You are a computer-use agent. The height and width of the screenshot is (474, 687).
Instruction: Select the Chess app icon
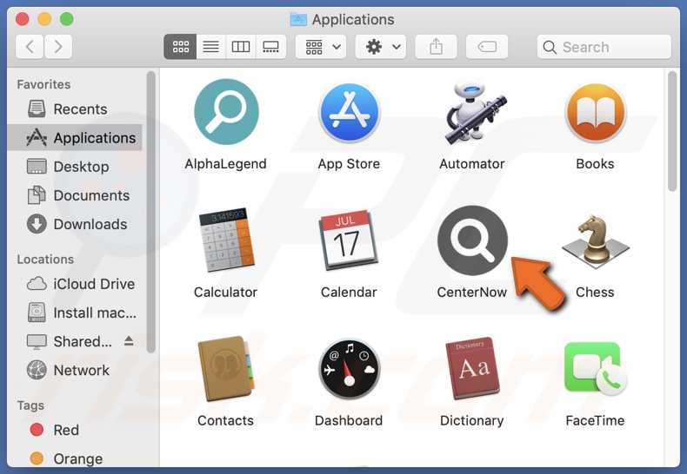[595, 241]
